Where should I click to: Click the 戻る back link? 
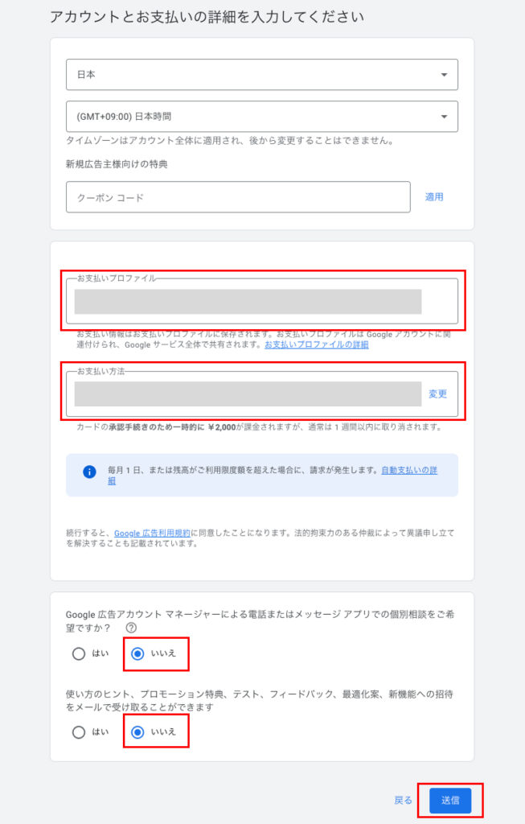pos(403,801)
